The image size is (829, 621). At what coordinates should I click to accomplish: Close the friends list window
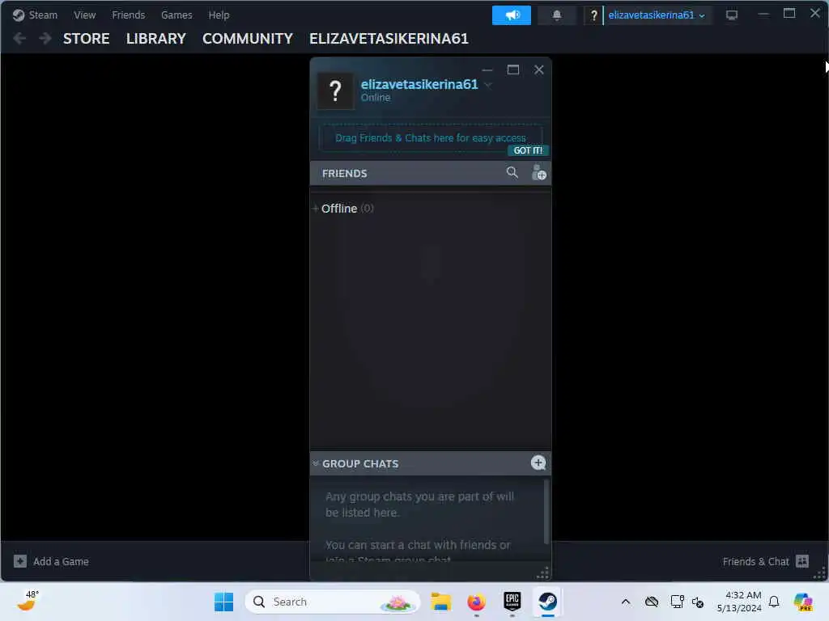tap(538, 70)
